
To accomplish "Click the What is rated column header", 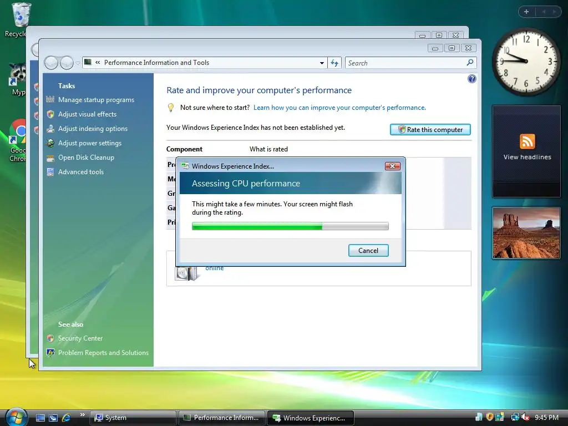I will pyautogui.click(x=268, y=149).
